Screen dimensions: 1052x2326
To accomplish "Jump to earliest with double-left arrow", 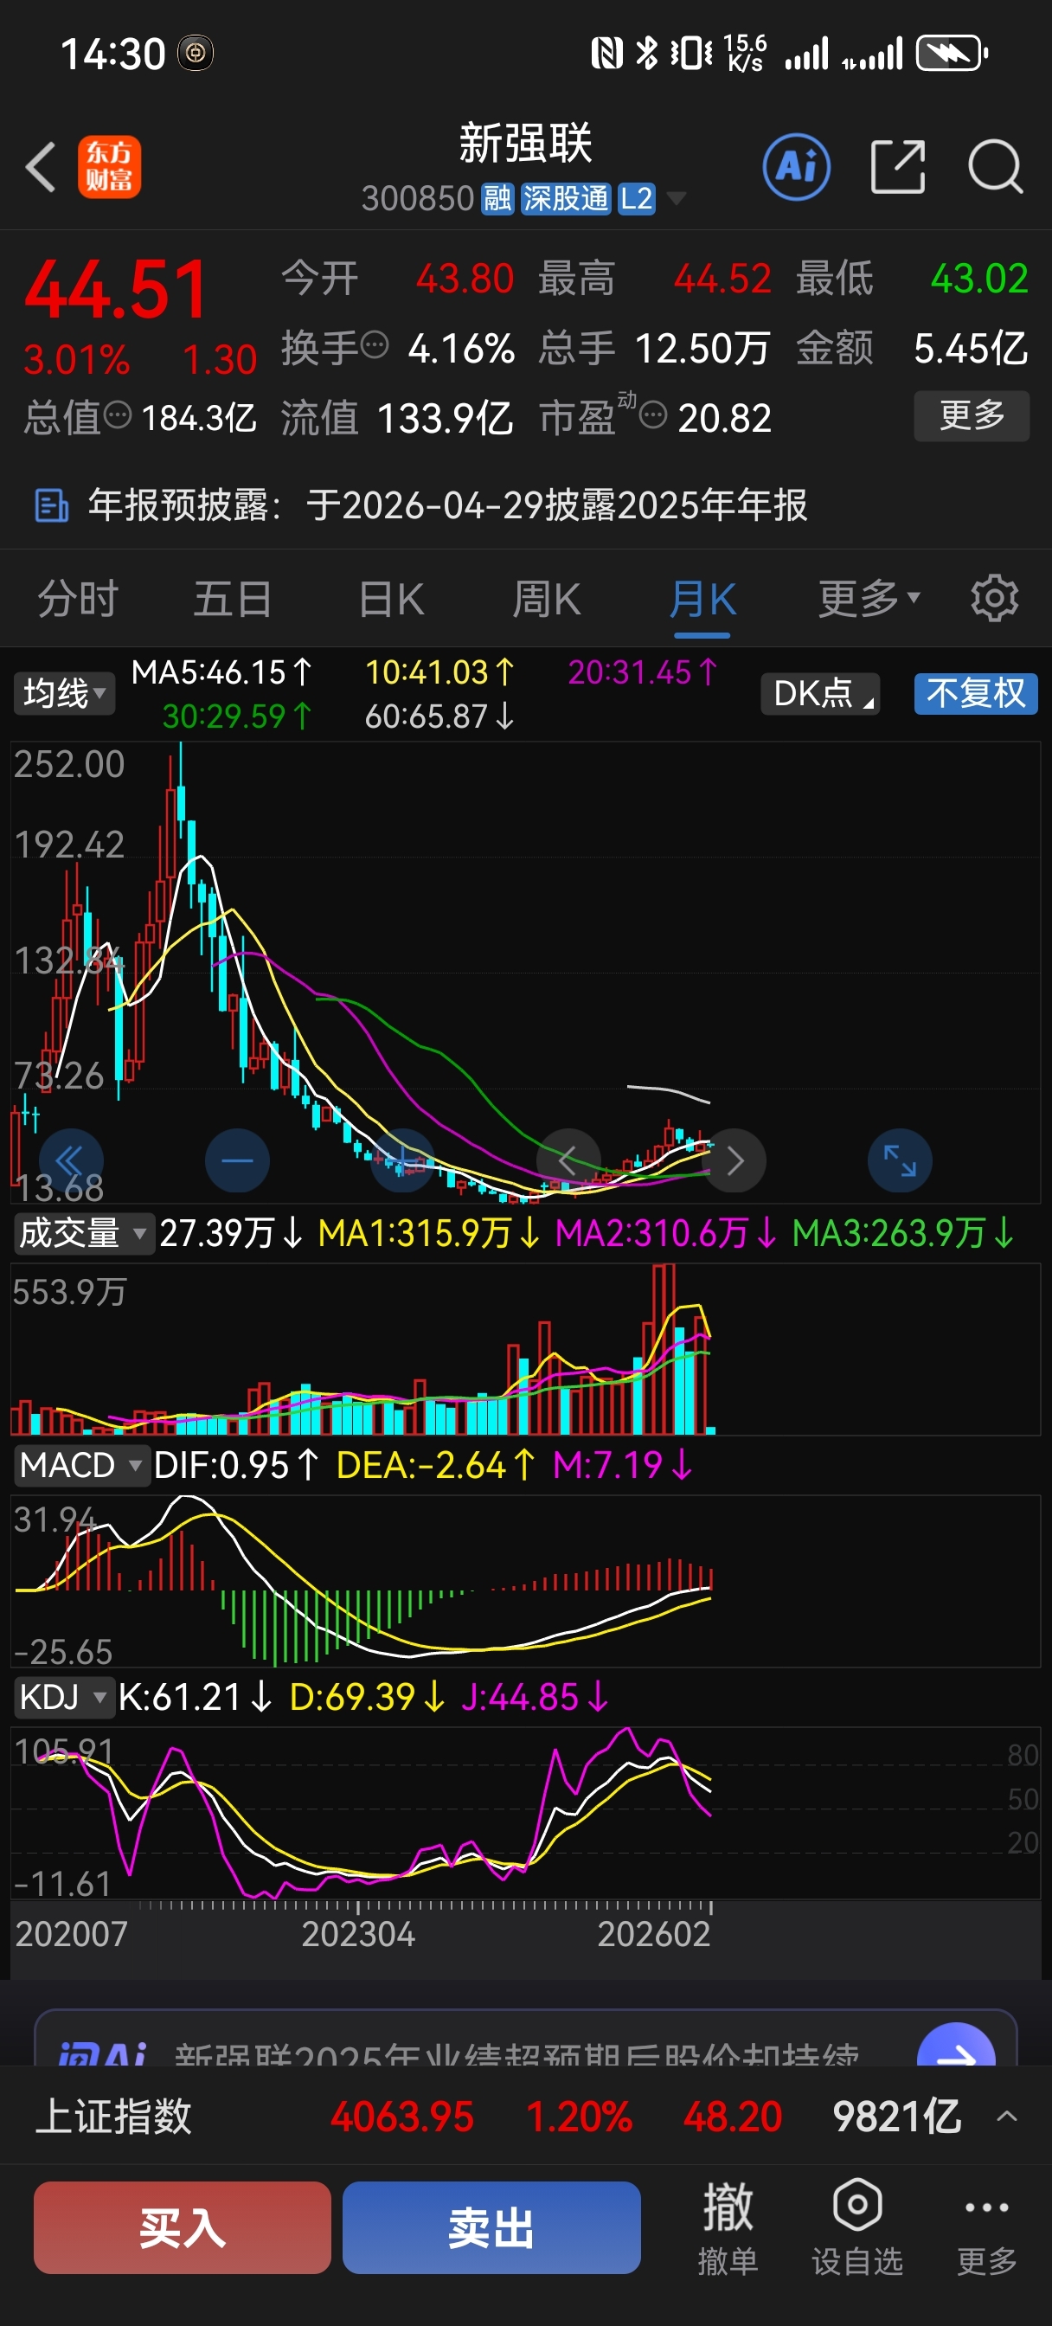I will point(71,1160).
